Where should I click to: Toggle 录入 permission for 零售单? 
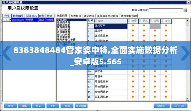tap(144, 77)
